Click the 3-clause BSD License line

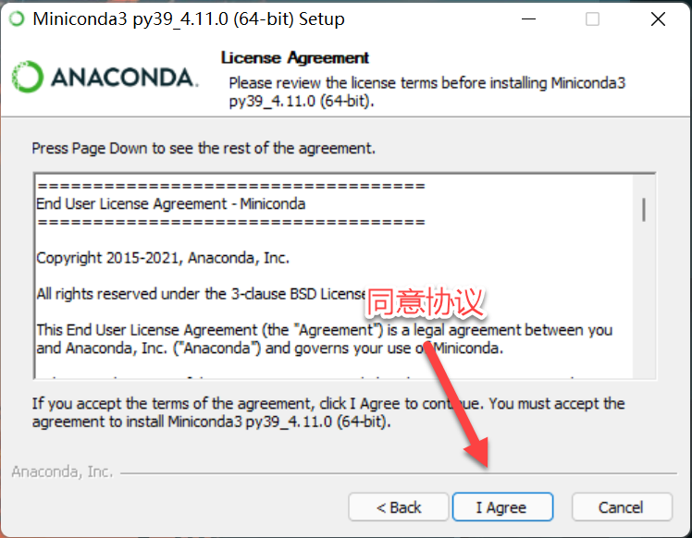[202, 294]
